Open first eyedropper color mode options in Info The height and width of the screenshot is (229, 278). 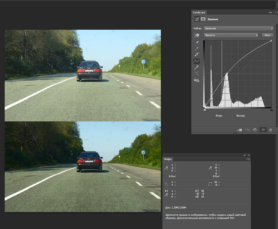(x=167, y=169)
